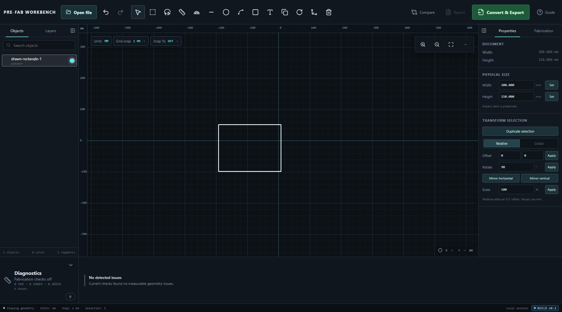Click the Redo arrow icon

pyautogui.click(x=121, y=12)
